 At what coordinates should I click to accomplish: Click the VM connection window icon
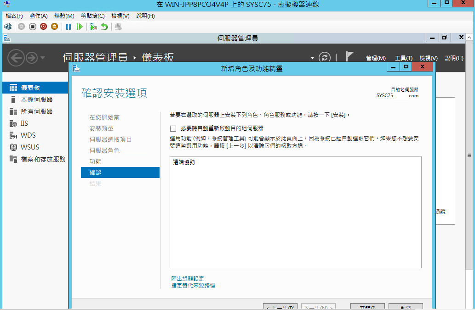[7, 4]
